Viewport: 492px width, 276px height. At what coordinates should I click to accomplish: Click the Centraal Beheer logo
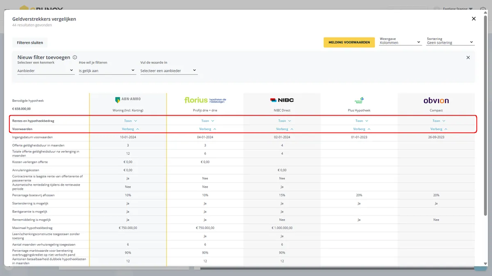(359, 100)
